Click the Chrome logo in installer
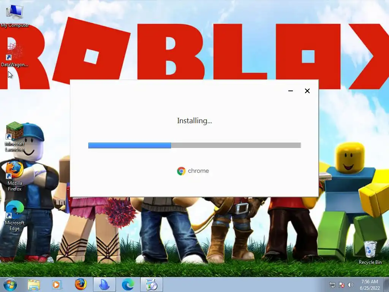Image resolution: width=389 pixels, height=292 pixels. pyautogui.click(x=181, y=171)
